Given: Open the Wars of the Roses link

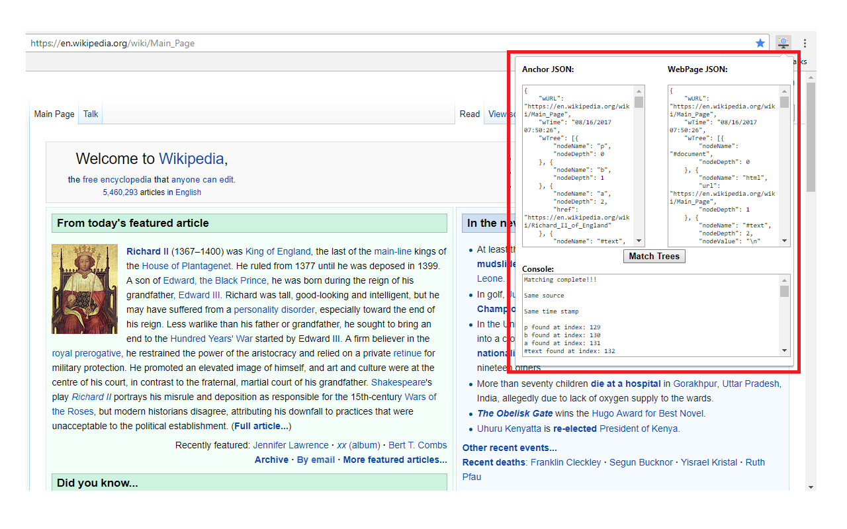Looking at the screenshot, I should click(x=244, y=404).
